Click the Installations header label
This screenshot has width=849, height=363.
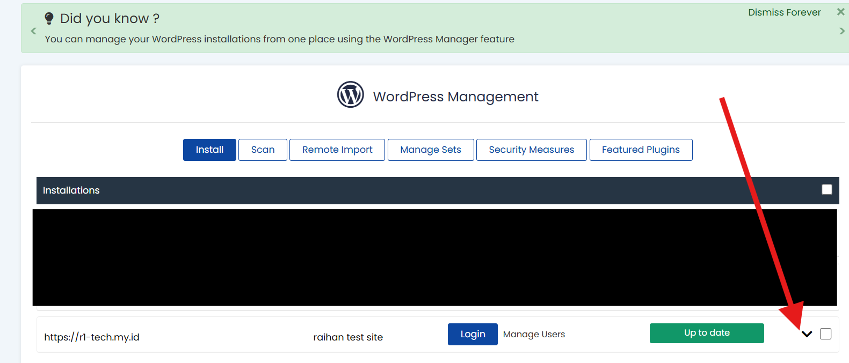[x=71, y=190]
